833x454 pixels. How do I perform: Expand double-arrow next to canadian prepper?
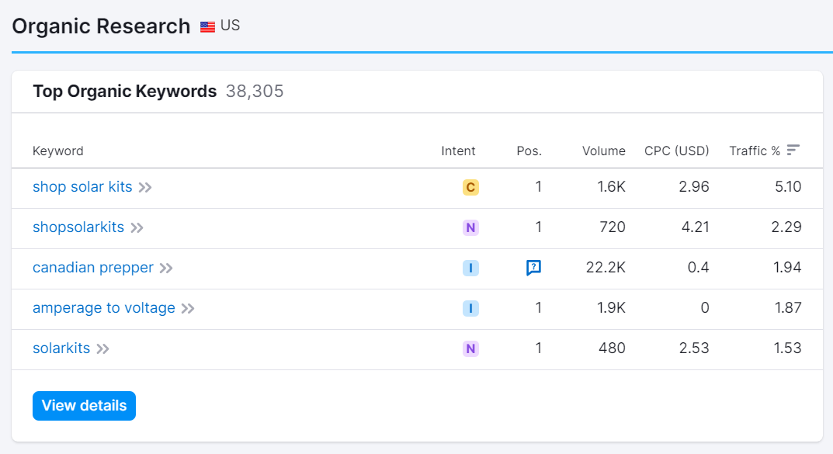166,269
